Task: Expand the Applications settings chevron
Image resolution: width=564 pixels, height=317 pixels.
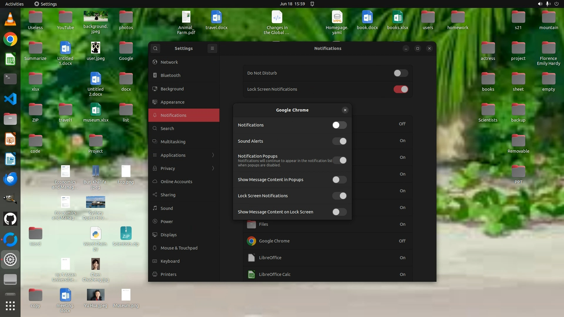Action: tap(213, 155)
